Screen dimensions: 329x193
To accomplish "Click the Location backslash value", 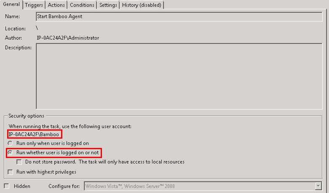I will (x=37, y=29).
